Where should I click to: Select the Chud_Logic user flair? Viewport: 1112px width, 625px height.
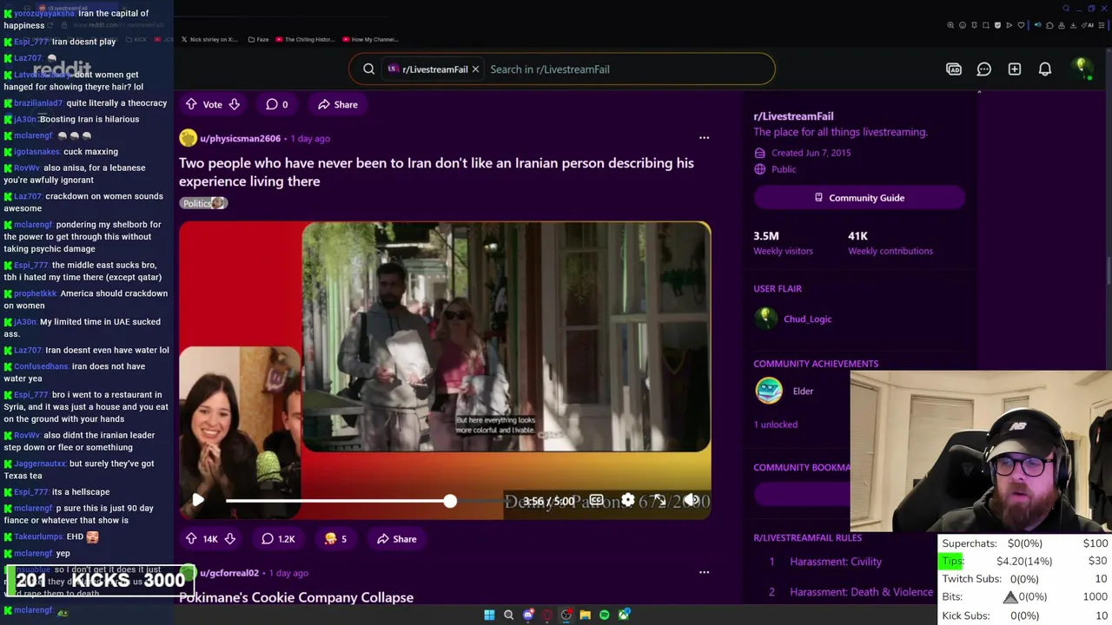click(x=807, y=319)
